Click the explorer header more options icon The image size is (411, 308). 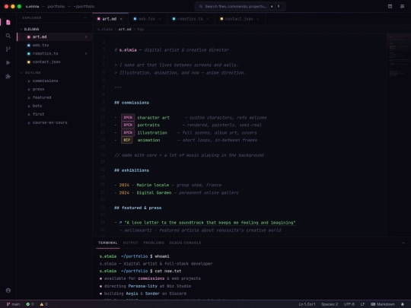pyautogui.click(x=85, y=17)
